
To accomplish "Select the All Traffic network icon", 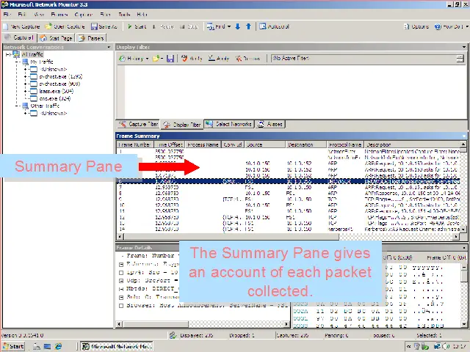I will click(x=16, y=54).
